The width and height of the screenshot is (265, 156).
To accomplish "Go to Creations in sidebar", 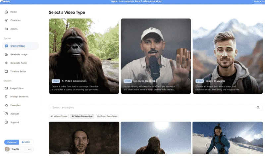I will [x=15, y=20].
